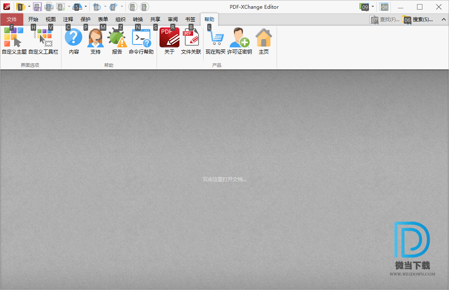
Task: Click the Redo arrow icon
Action: pyautogui.click(x=113, y=7)
